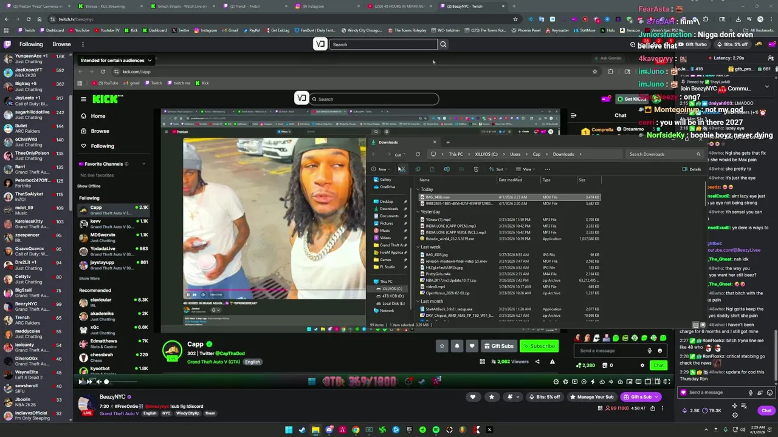Open Google Chrome from the taskbar
This screenshot has height=437, width=778.
point(356,430)
